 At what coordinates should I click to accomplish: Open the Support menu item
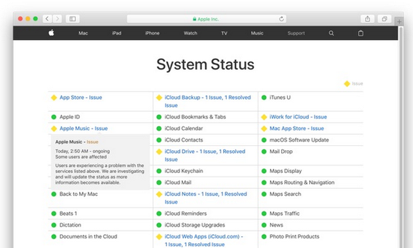296,33
